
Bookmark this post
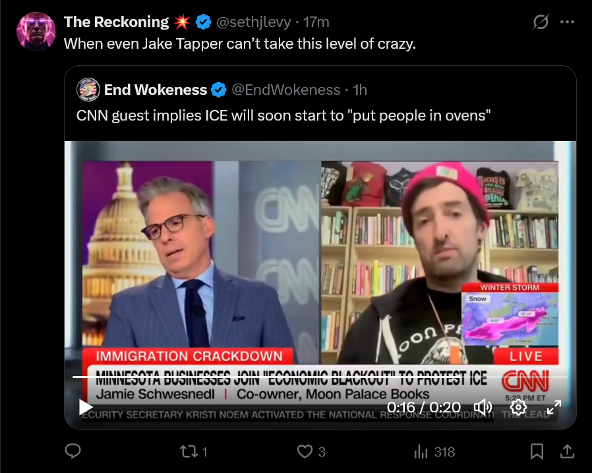tap(537, 451)
